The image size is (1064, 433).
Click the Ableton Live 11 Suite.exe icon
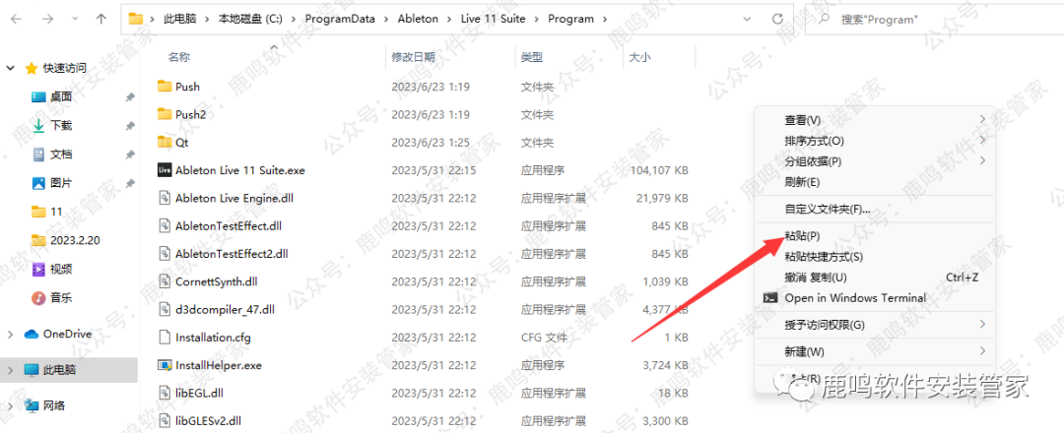coord(165,170)
